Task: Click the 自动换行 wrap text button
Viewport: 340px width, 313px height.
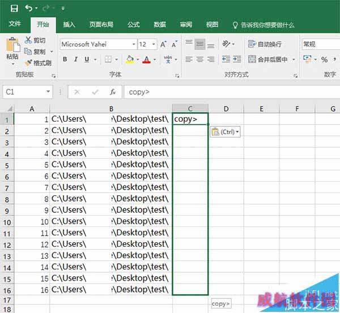Action: [x=265, y=44]
